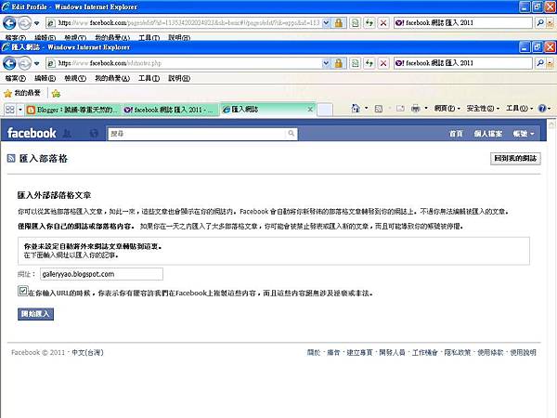Switch to Blogger tab
557x418 pixels.
(72, 110)
